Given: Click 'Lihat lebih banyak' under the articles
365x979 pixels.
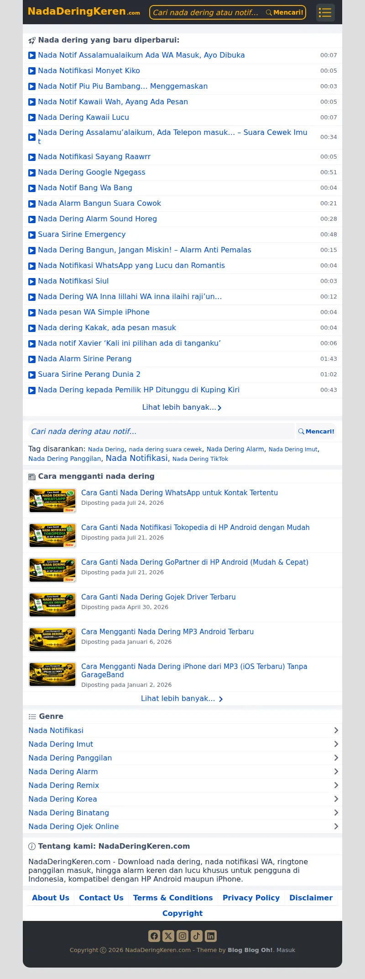Looking at the screenshot, I should (182, 698).
